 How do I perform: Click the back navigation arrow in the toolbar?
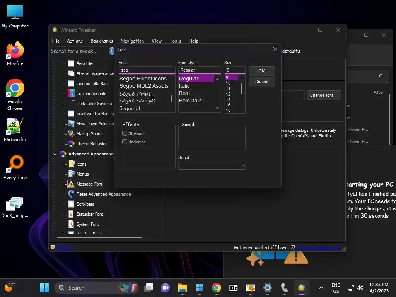tap(112, 51)
